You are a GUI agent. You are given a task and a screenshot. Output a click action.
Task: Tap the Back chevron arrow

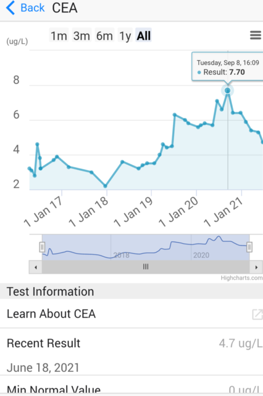(x=10, y=8)
